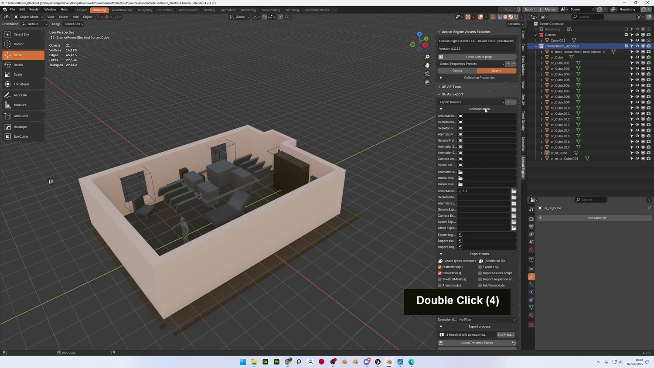
Task: Open the Global transform orientation dropdown
Action: tap(240, 17)
